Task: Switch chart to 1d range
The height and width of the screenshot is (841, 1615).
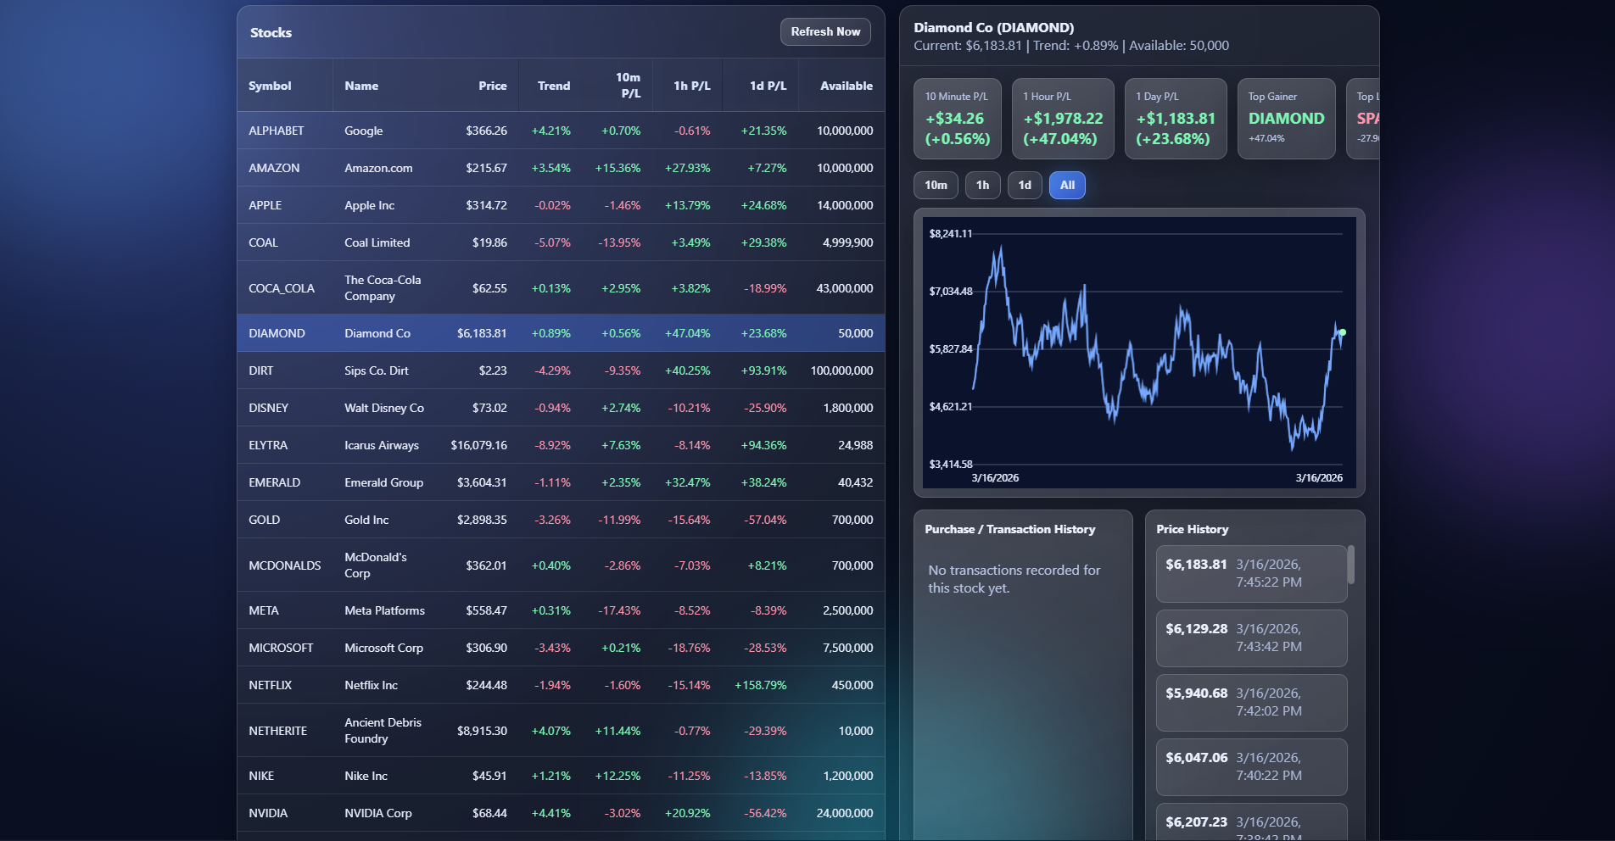Action: (x=1025, y=186)
